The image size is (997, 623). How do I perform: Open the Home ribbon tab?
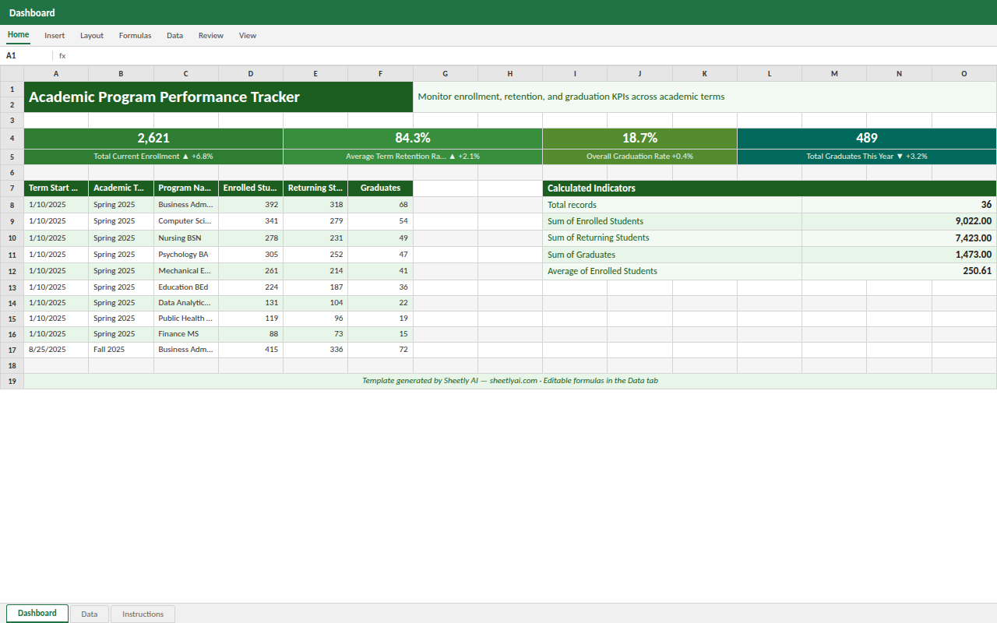click(18, 35)
